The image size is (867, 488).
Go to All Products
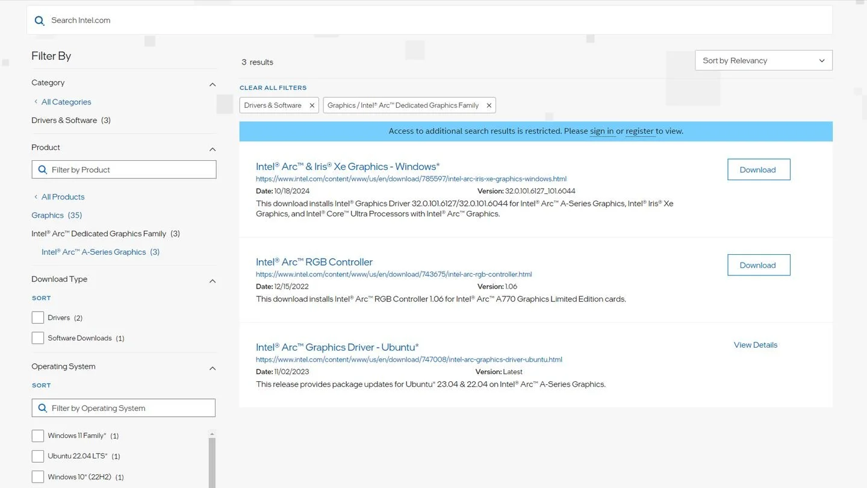[63, 197]
